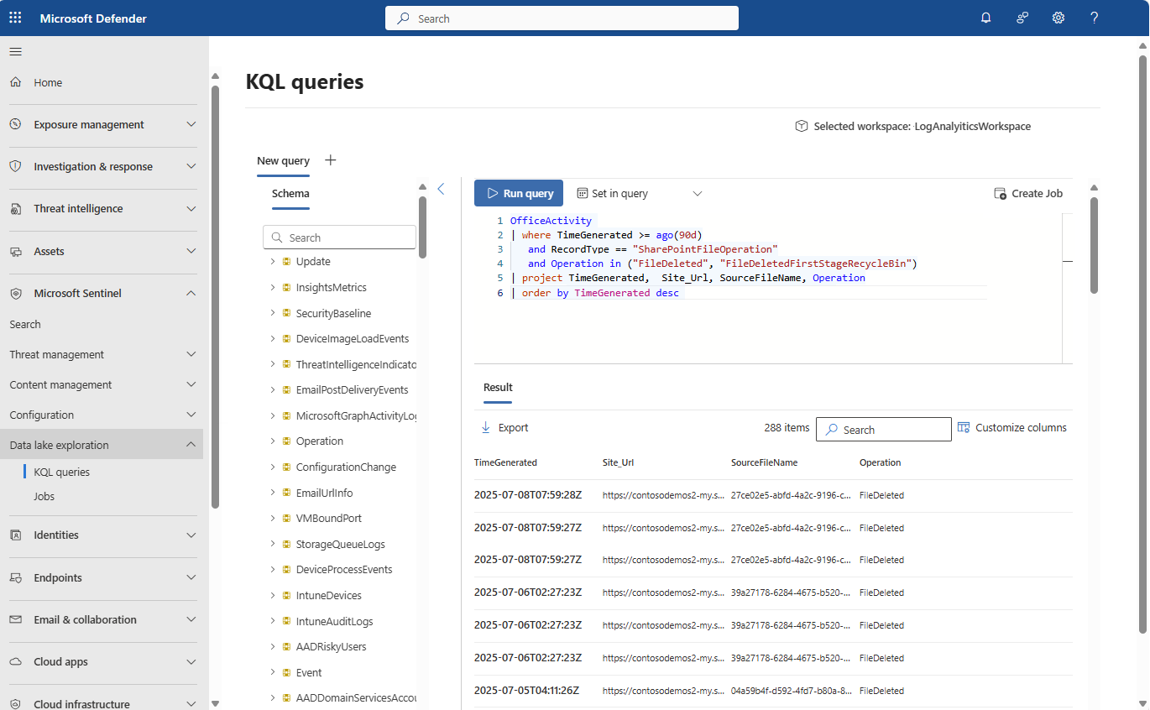Open Jobs under Data lake exploration
1150x710 pixels.
[44, 496]
